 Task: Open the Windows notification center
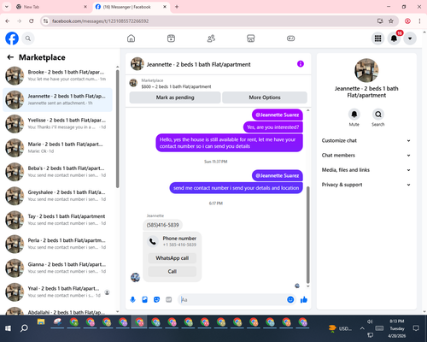(x=416, y=328)
